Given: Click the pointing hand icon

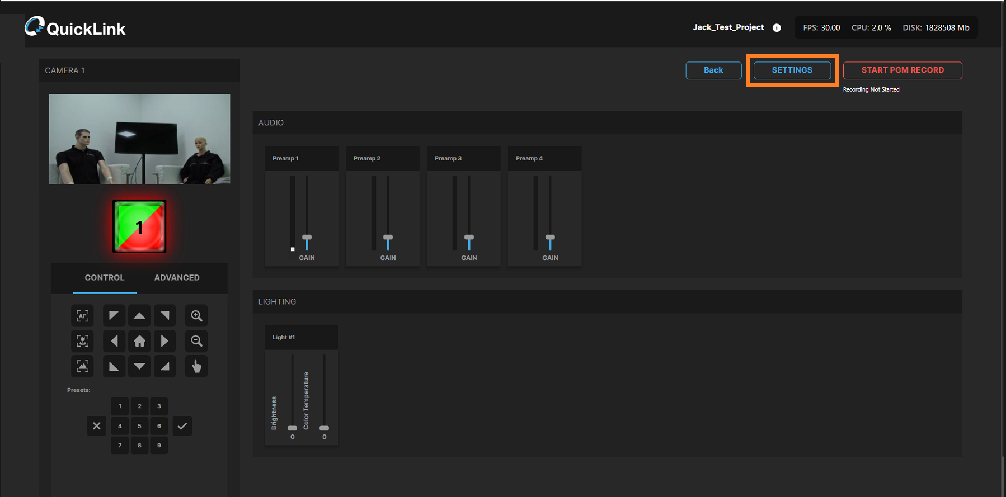Looking at the screenshot, I should tap(196, 366).
